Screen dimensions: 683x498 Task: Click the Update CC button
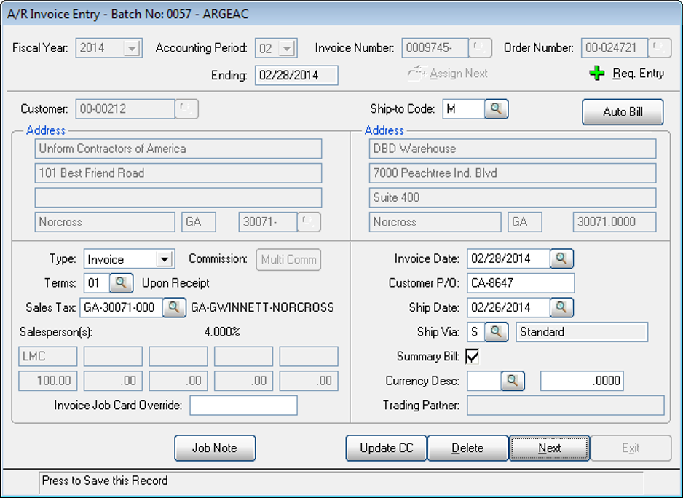(387, 448)
